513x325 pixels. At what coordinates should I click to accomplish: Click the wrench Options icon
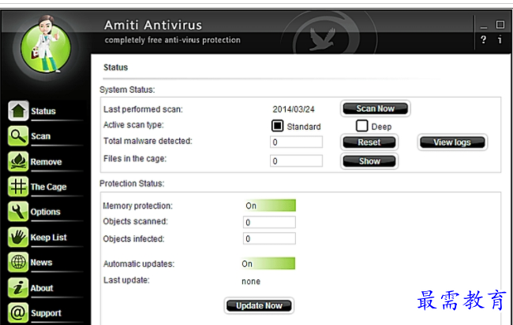(x=18, y=212)
